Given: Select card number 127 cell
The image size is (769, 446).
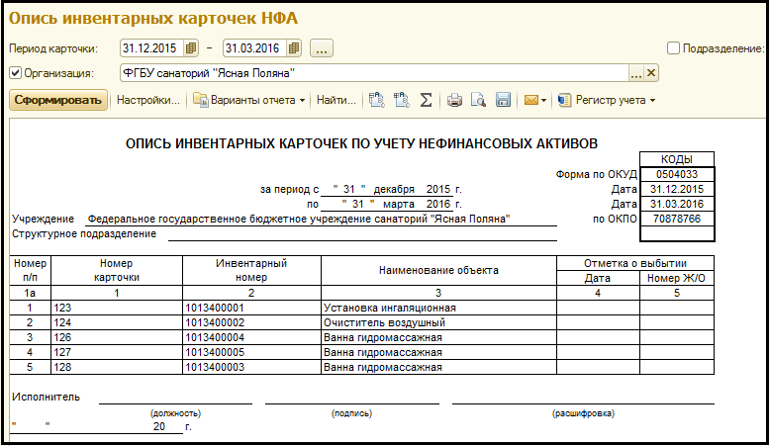Looking at the screenshot, I should 117,352.
